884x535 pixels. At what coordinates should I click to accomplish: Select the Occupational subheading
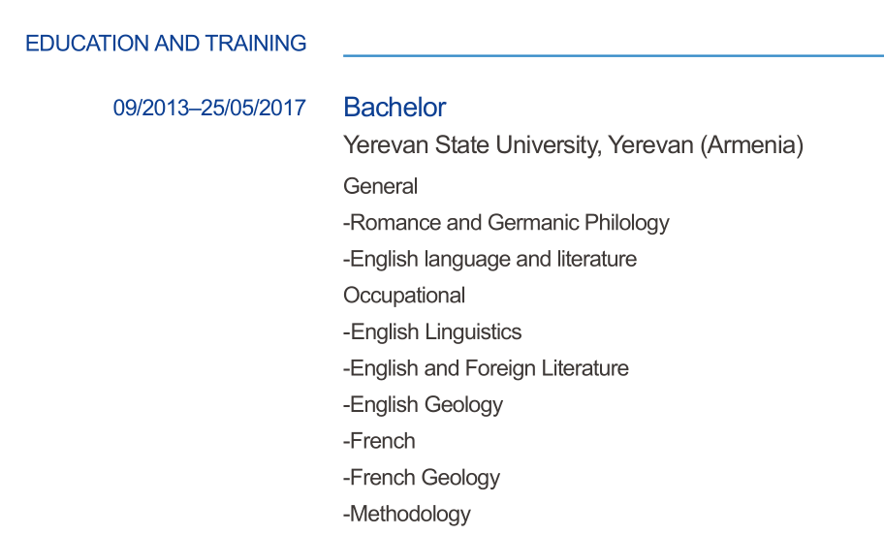[x=404, y=296]
